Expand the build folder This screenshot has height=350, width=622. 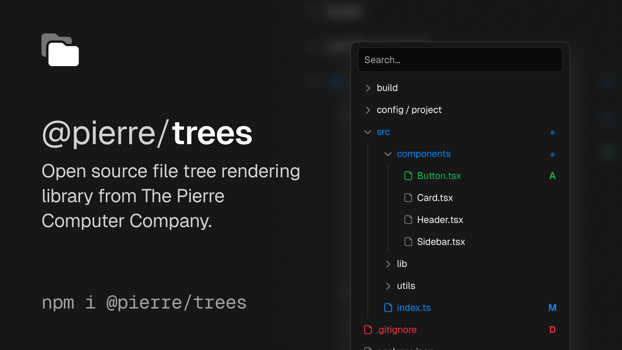(x=368, y=88)
